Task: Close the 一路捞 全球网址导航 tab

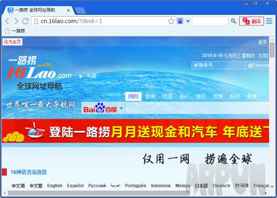Action: (68, 11)
